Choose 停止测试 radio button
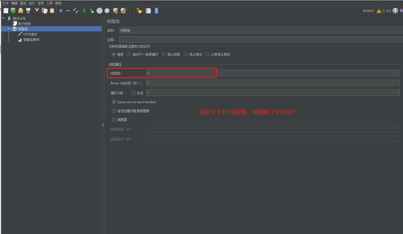The height and width of the screenshot is (234, 403). (x=186, y=54)
